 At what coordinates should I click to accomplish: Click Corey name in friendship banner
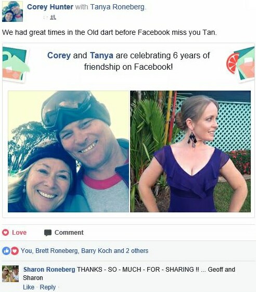(x=59, y=56)
